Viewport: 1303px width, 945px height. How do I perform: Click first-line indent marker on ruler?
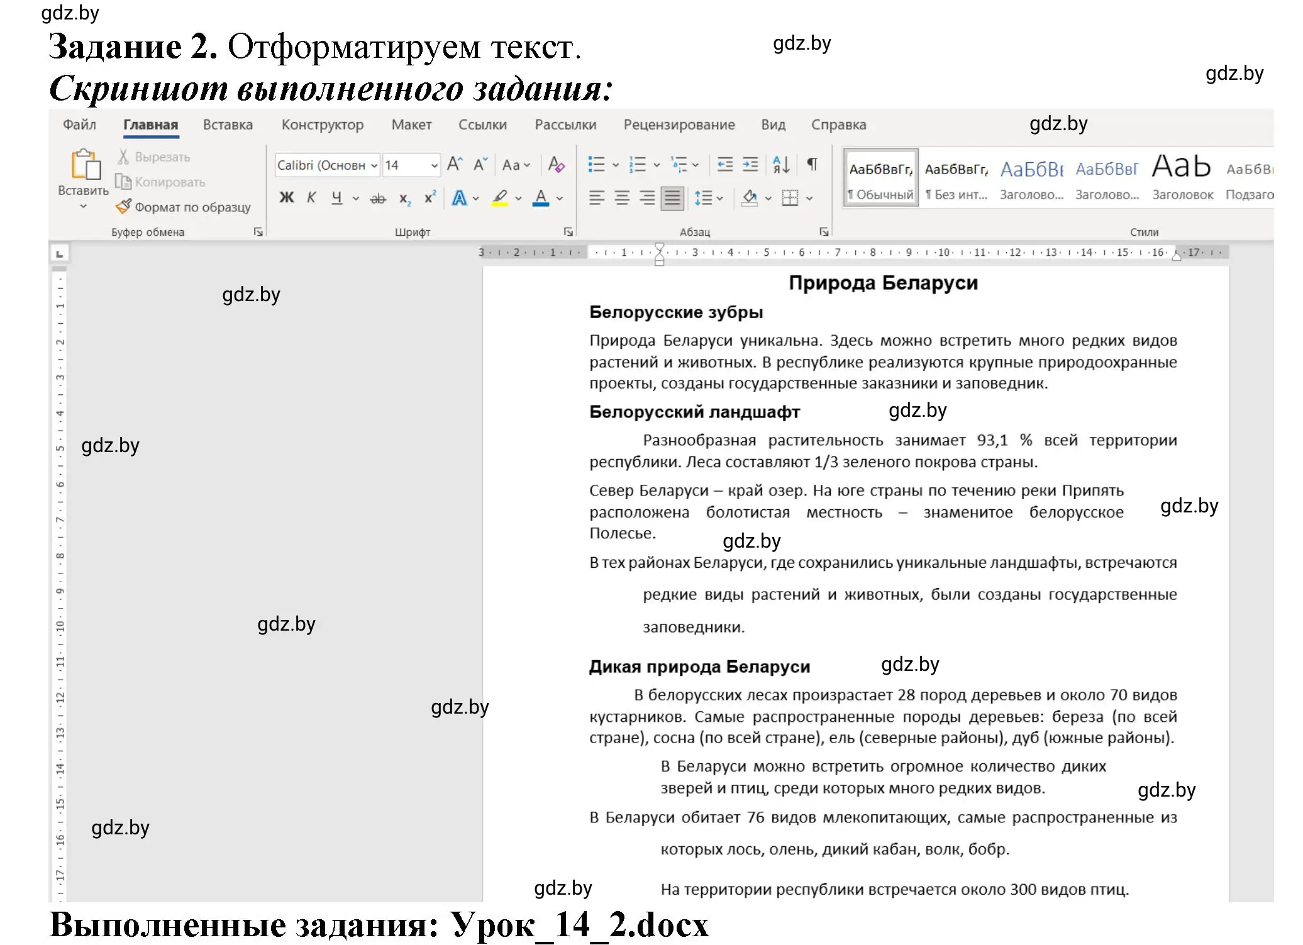(659, 248)
